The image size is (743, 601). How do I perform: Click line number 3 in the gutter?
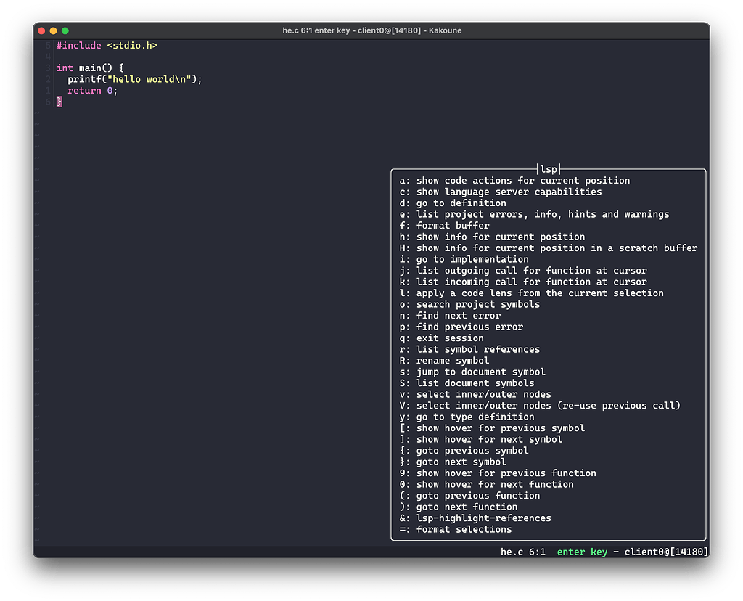[x=47, y=68]
